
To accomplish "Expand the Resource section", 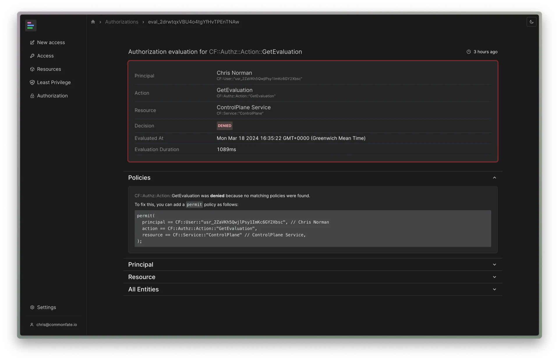I will [494, 277].
